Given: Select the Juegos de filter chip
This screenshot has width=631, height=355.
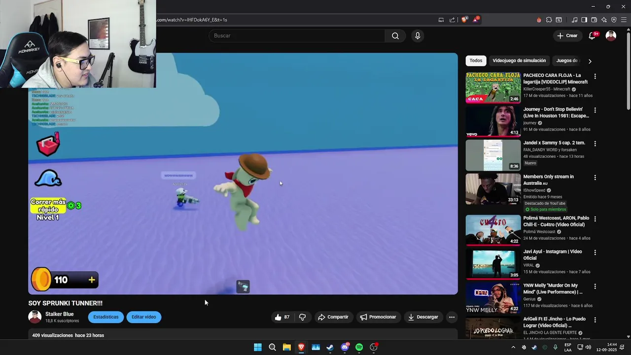Looking at the screenshot, I should pos(567,61).
